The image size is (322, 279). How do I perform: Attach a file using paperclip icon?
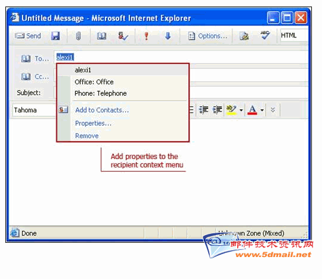78,36
